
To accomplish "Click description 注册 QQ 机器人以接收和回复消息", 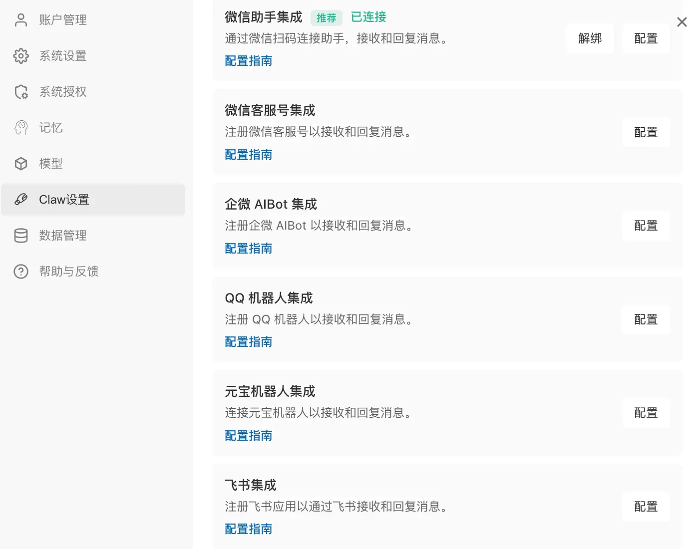I will click(x=320, y=319).
